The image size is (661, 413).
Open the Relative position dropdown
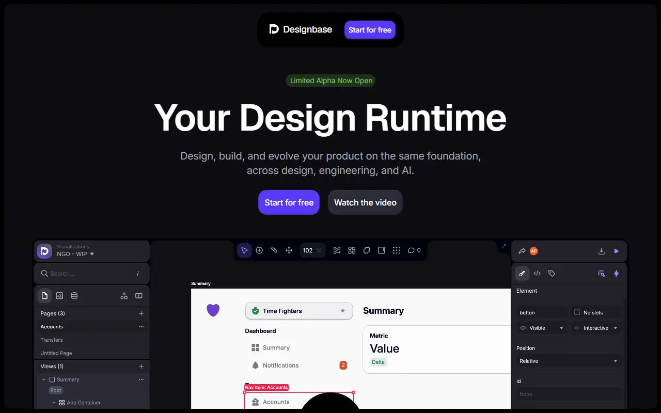click(569, 361)
